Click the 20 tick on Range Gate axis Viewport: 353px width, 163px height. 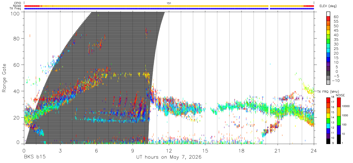coord(16,118)
